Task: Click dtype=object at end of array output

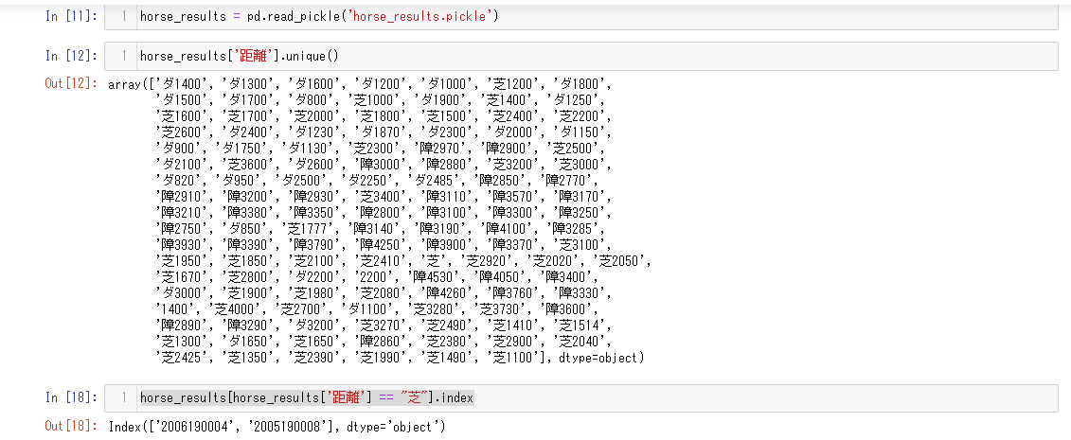Action: [x=598, y=356]
